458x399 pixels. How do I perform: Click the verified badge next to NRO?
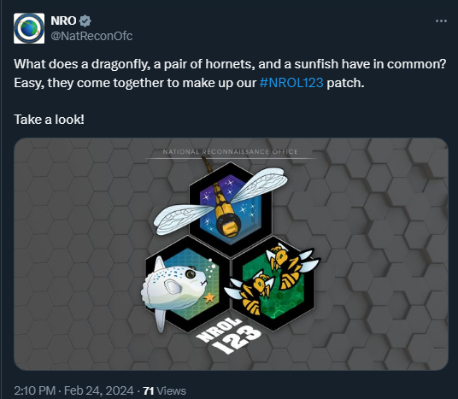85,21
